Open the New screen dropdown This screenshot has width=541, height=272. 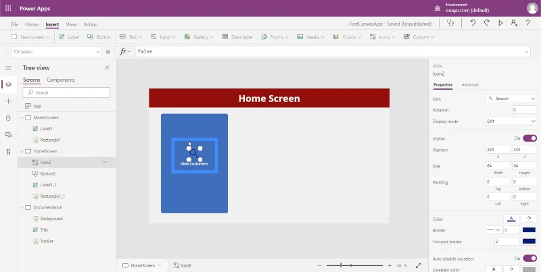click(30, 37)
